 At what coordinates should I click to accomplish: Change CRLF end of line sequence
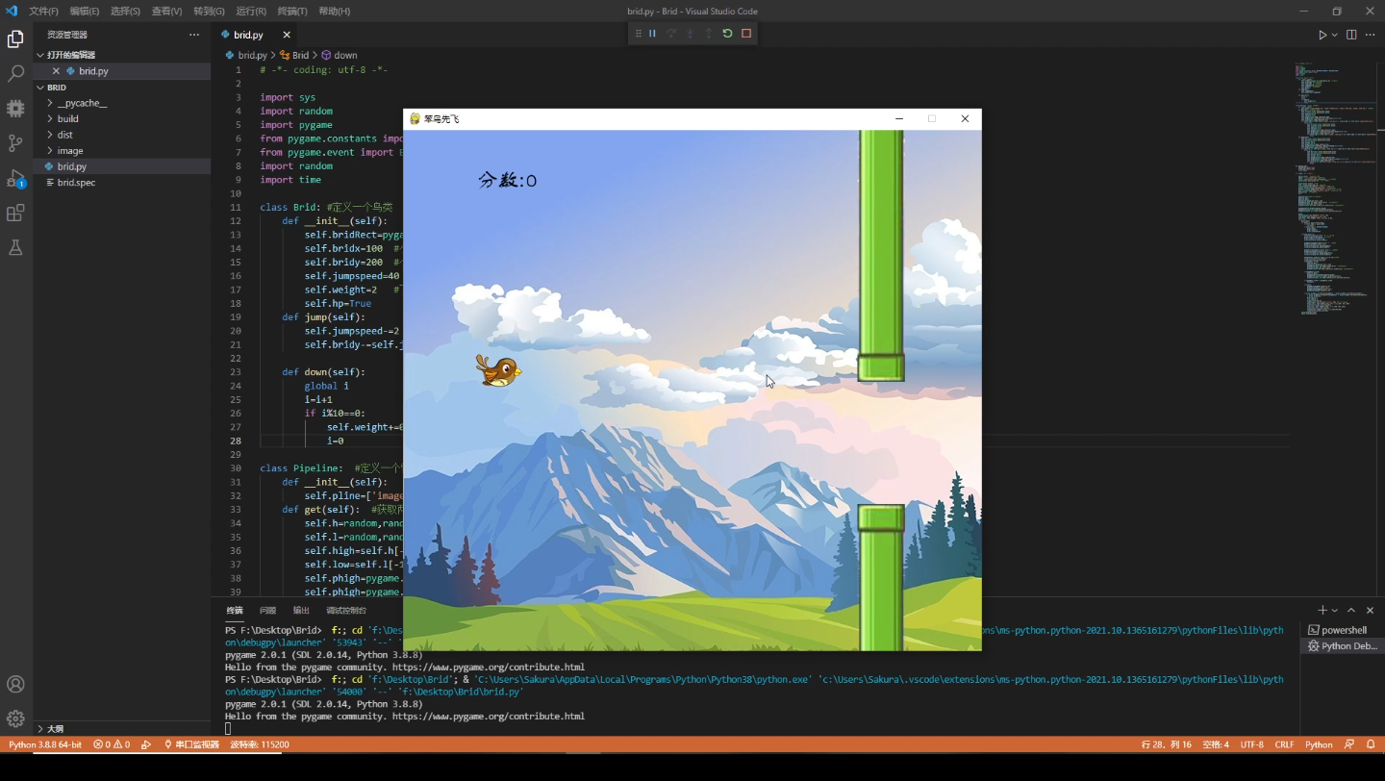(1284, 744)
